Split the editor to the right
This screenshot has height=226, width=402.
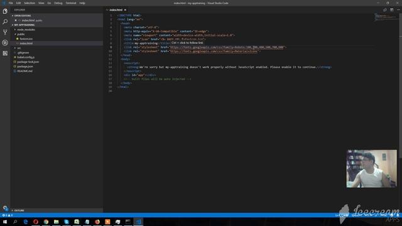point(391,10)
